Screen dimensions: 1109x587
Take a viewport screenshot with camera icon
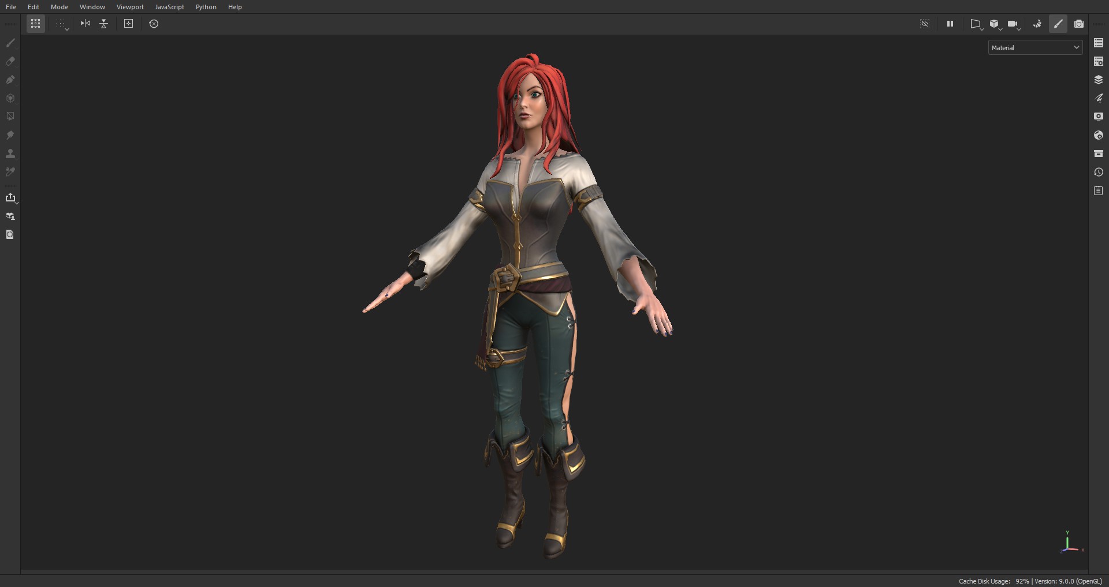[1079, 24]
